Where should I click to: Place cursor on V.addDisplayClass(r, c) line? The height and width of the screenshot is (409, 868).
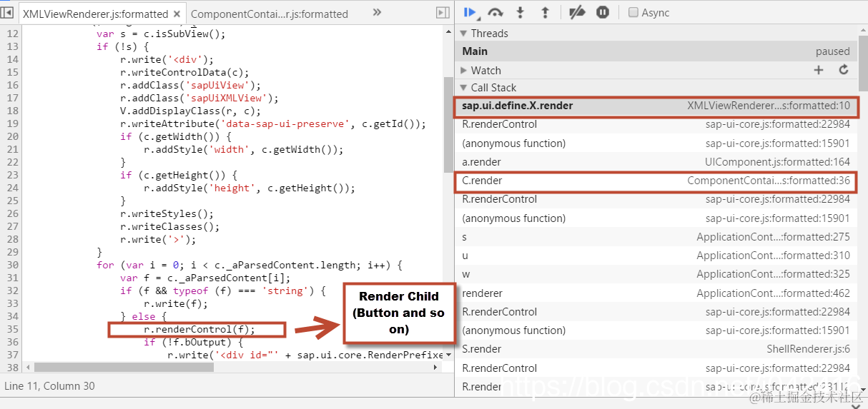click(190, 111)
